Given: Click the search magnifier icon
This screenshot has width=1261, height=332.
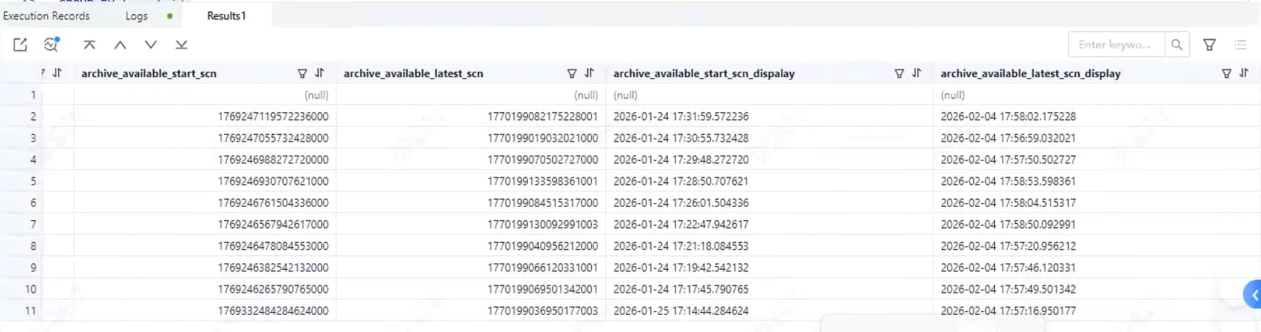Looking at the screenshot, I should click(x=1176, y=44).
